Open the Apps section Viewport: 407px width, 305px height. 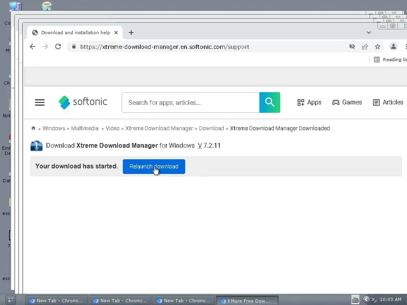(309, 102)
